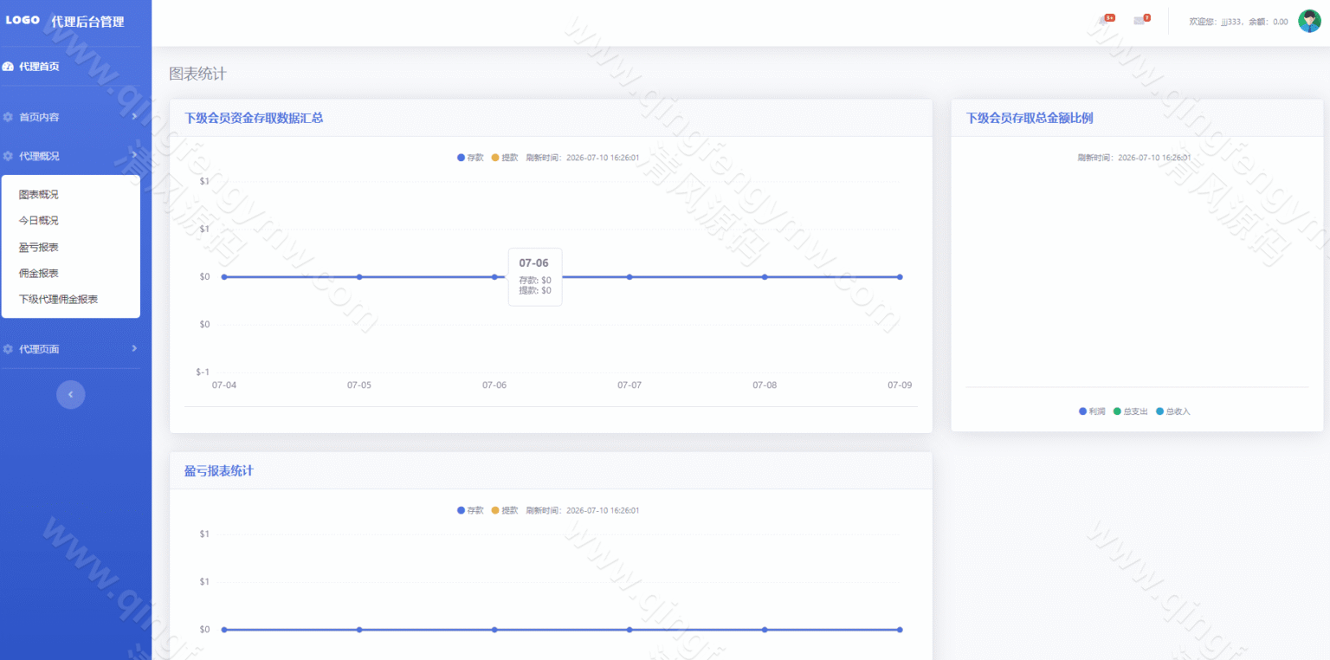The width and height of the screenshot is (1330, 660).
Task: Click the dashboard icon beside 代理首页
Action: 8,67
